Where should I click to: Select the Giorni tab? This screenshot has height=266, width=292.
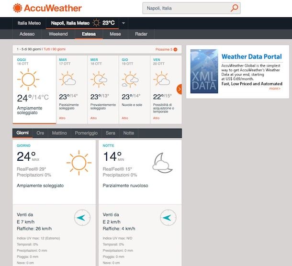22,133
